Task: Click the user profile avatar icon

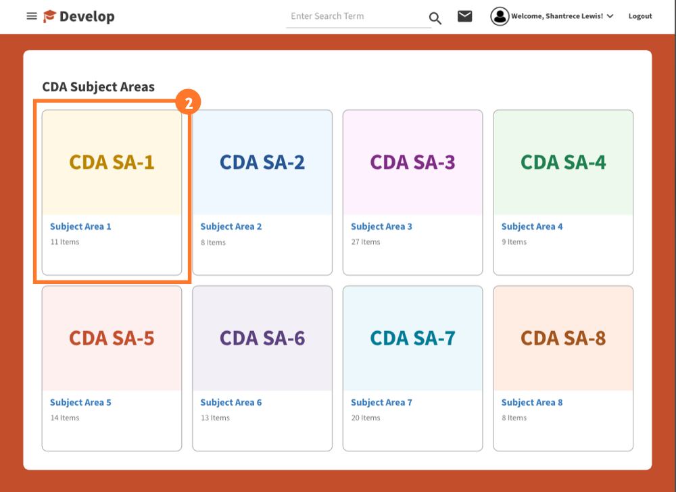Action: point(500,16)
